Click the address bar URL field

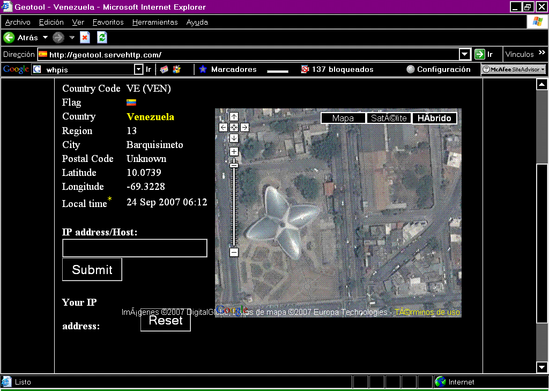[249, 54]
